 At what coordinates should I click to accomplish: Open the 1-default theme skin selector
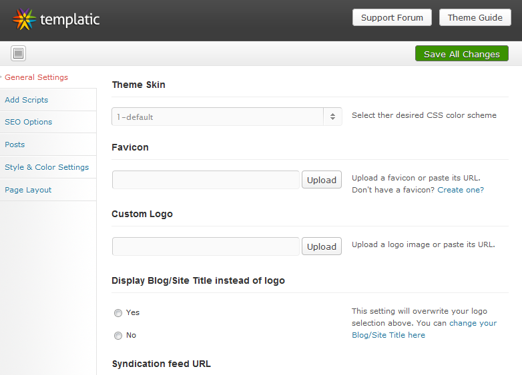[227, 117]
